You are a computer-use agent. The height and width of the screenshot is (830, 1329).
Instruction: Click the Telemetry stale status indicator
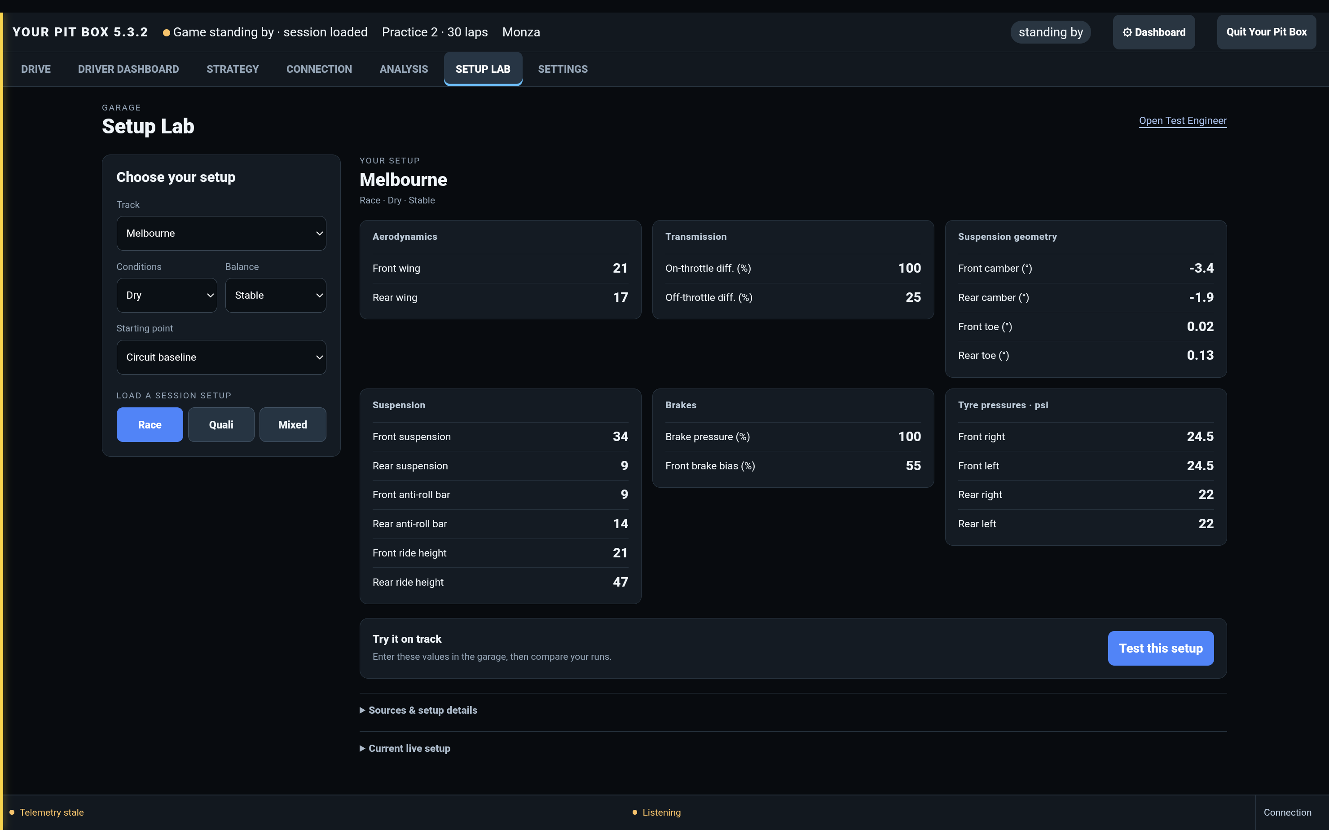(x=47, y=812)
